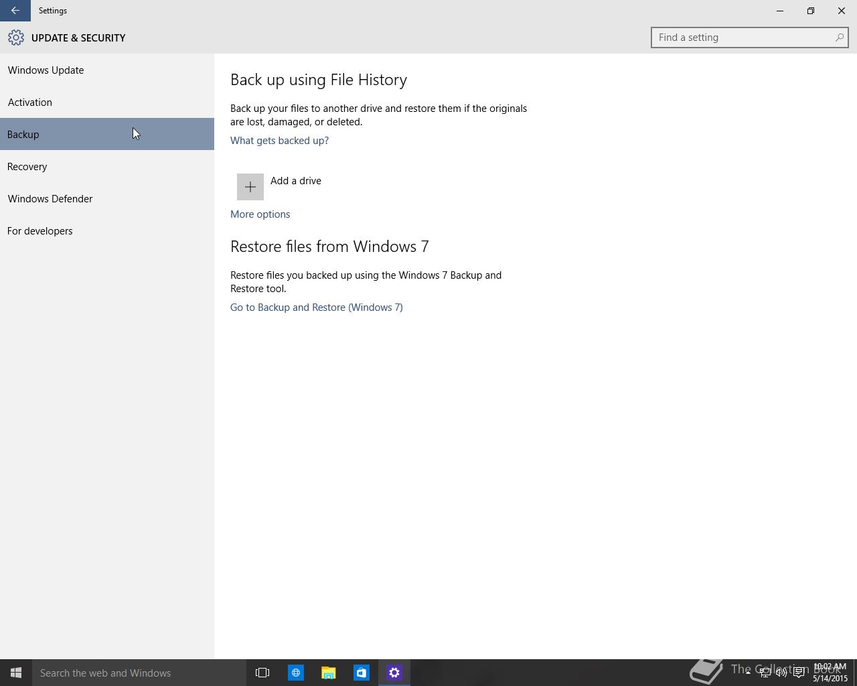Click the plus icon to add a drive

[250, 187]
